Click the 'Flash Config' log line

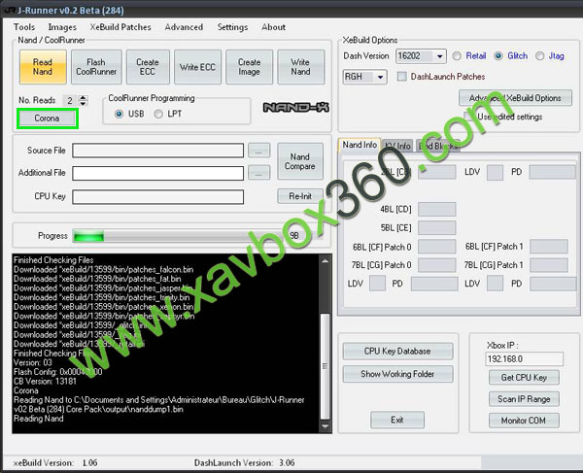point(57,372)
